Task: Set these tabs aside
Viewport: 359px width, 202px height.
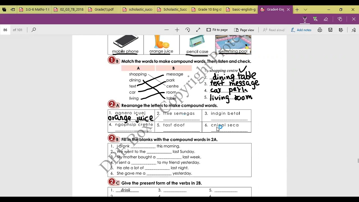Action: point(13,10)
